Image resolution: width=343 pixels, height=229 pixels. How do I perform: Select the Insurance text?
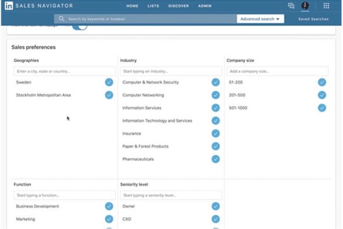coord(132,133)
